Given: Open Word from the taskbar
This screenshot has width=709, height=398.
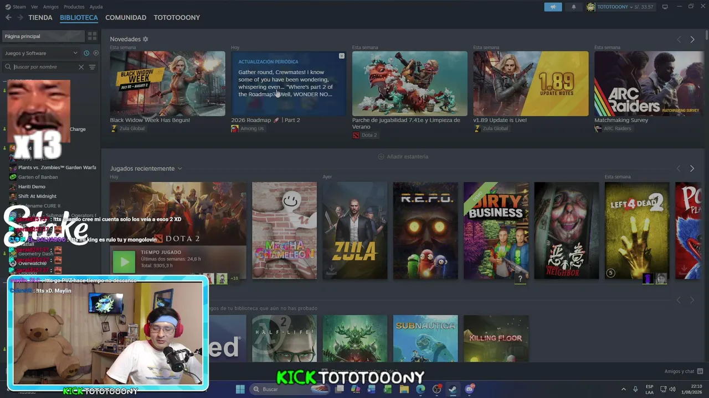Looking at the screenshot, I should 372,389.
